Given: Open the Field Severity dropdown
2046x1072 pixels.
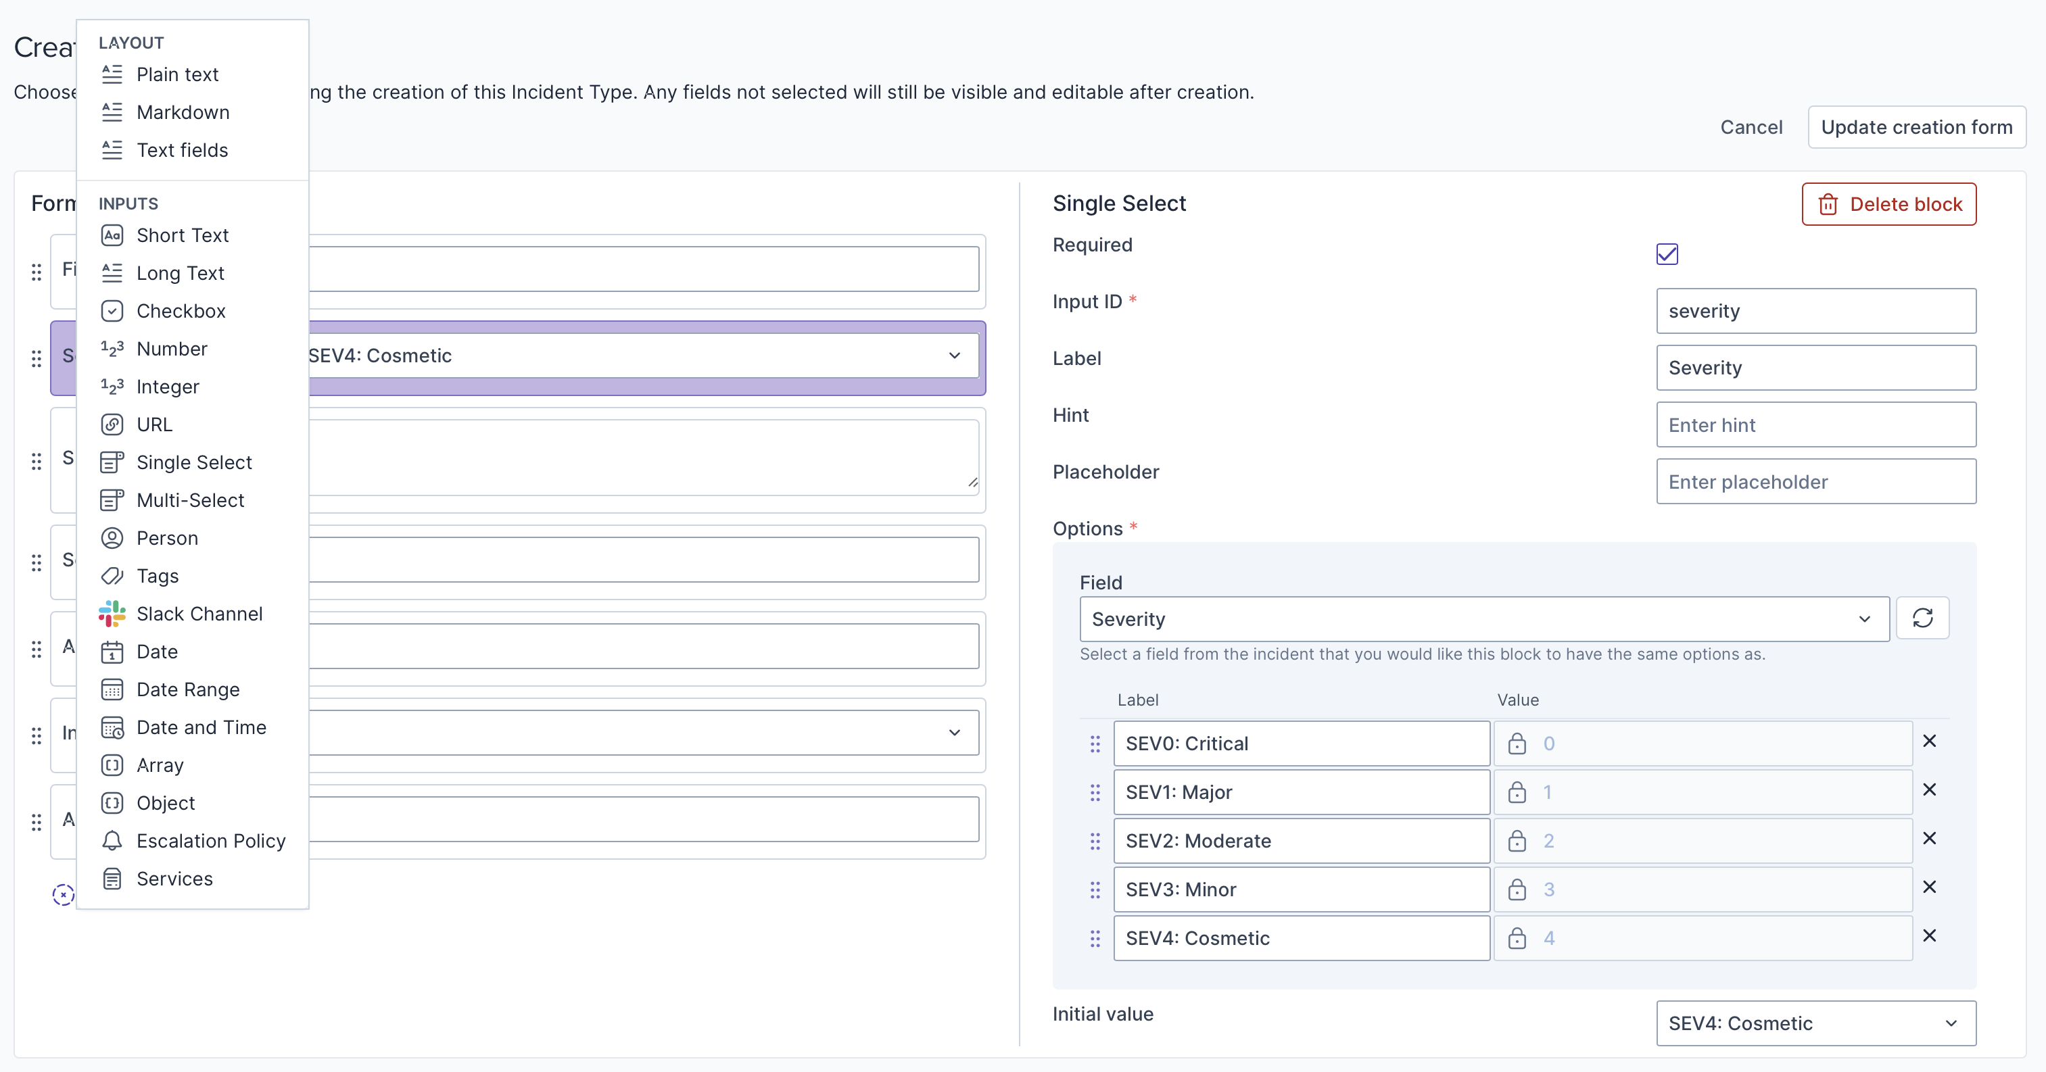Looking at the screenshot, I should click(1483, 618).
